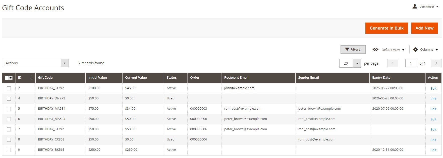
Task: Click the 7 records found text
Action: coord(91,63)
